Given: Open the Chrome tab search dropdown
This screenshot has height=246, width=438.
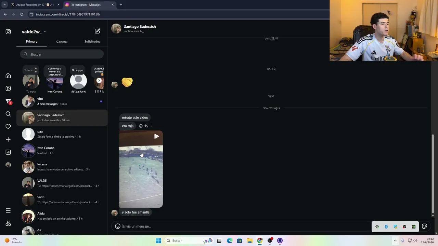Looking at the screenshot, I should click(4, 5).
